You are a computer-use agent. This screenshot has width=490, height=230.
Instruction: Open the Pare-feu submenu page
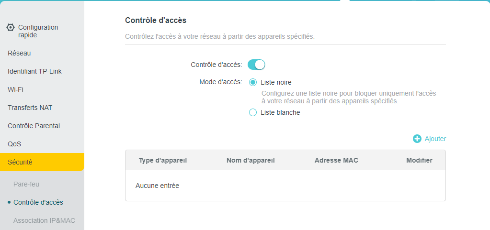click(26, 184)
